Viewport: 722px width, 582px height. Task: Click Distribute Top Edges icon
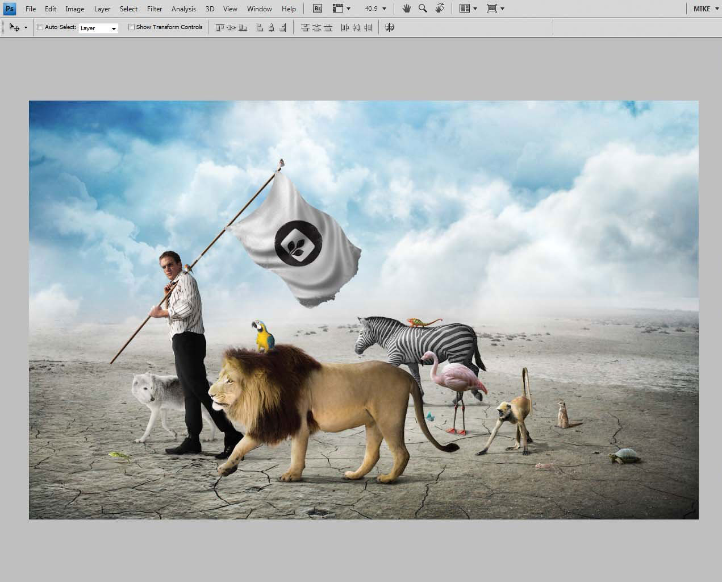tap(305, 27)
